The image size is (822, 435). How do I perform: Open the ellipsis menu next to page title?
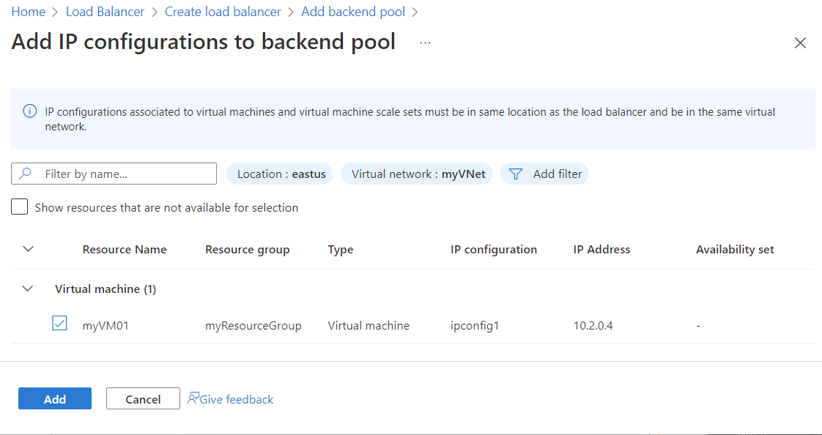click(425, 44)
